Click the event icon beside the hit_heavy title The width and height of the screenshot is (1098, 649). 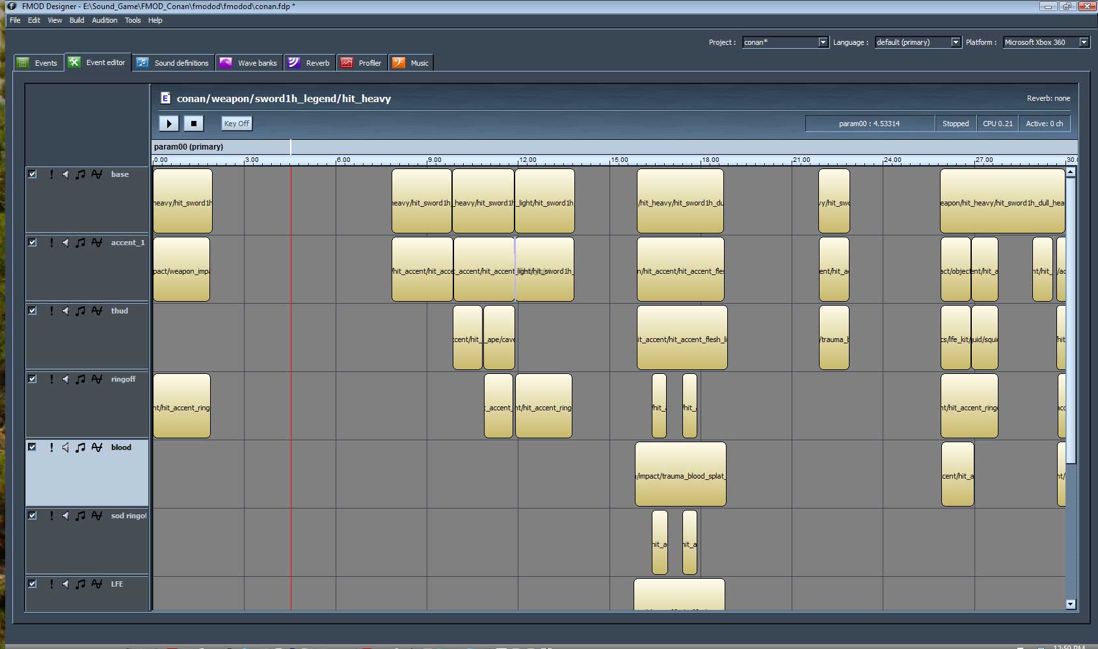[165, 98]
